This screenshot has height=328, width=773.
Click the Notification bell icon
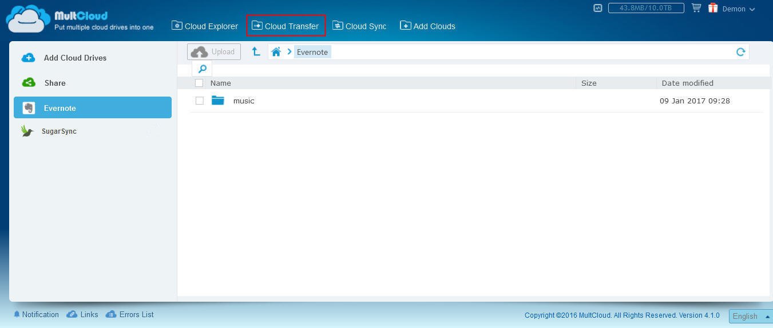(x=17, y=314)
